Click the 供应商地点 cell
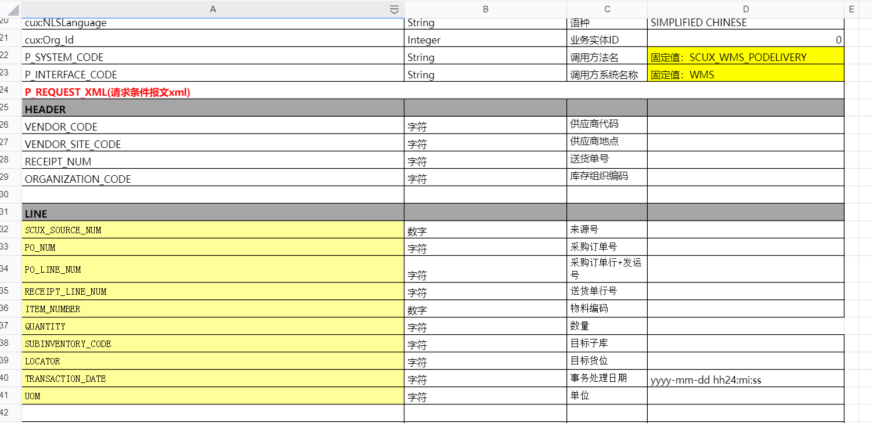 click(x=607, y=143)
